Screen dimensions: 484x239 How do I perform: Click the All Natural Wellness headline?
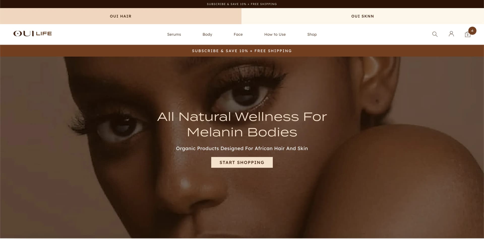click(242, 124)
